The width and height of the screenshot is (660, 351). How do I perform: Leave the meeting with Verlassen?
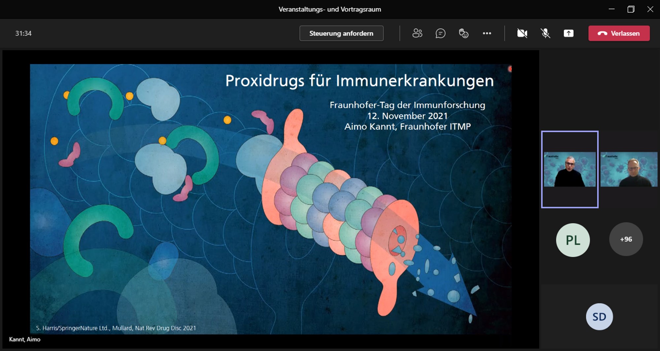pyautogui.click(x=619, y=33)
